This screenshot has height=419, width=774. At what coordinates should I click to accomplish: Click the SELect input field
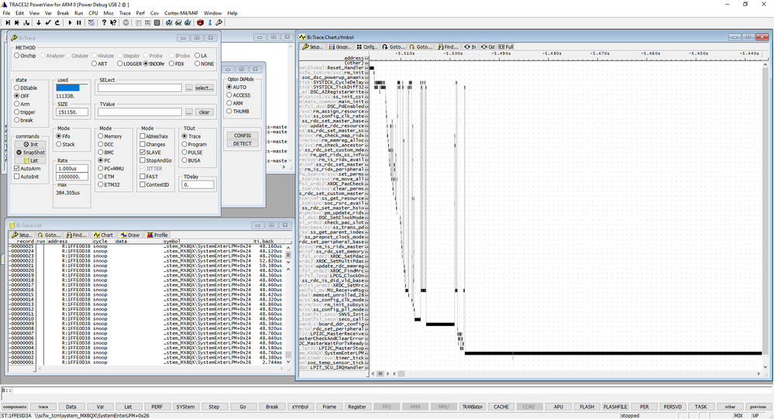(139, 88)
